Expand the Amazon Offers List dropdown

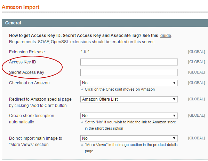coord(129,99)
